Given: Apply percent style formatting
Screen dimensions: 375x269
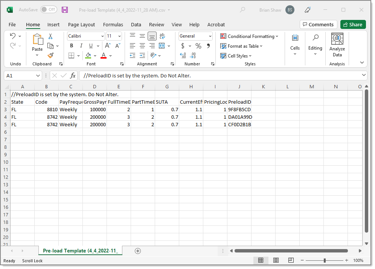Looking at the screenshot, I should coord(198,46).
